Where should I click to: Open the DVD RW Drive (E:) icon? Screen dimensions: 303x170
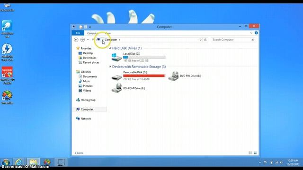173,76
